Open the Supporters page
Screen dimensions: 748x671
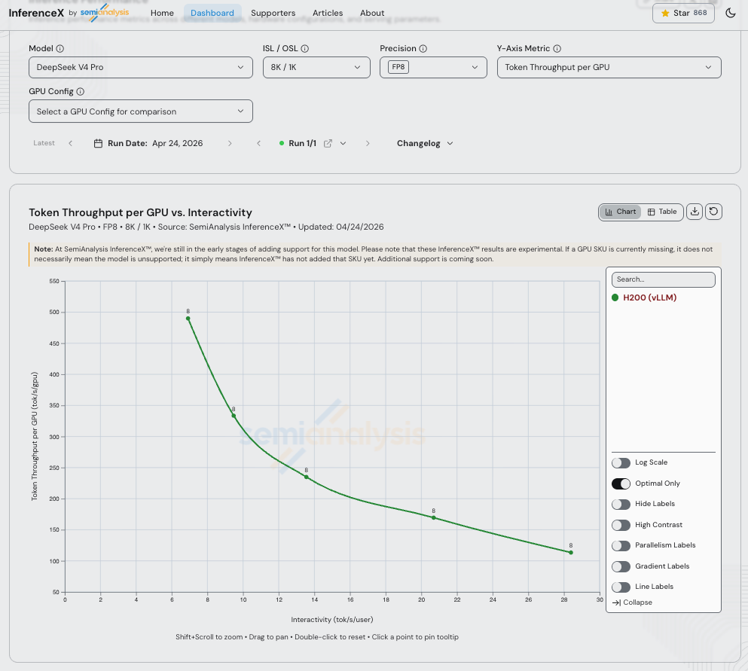[x=273, y=13]
